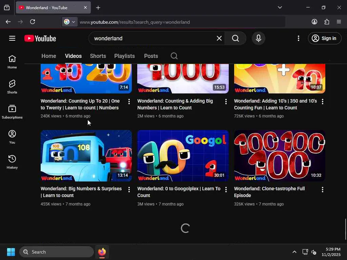
Task: Show hidden system tray icons
Action: [x=294, y=252]
